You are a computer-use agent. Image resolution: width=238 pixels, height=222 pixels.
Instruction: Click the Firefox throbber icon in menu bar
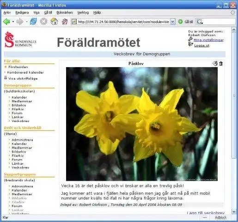coord(233,12)
